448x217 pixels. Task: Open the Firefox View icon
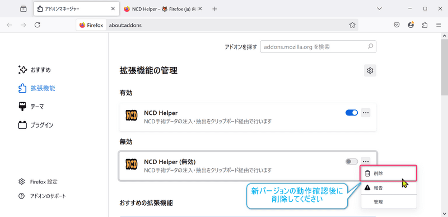[x=24, y=9]
